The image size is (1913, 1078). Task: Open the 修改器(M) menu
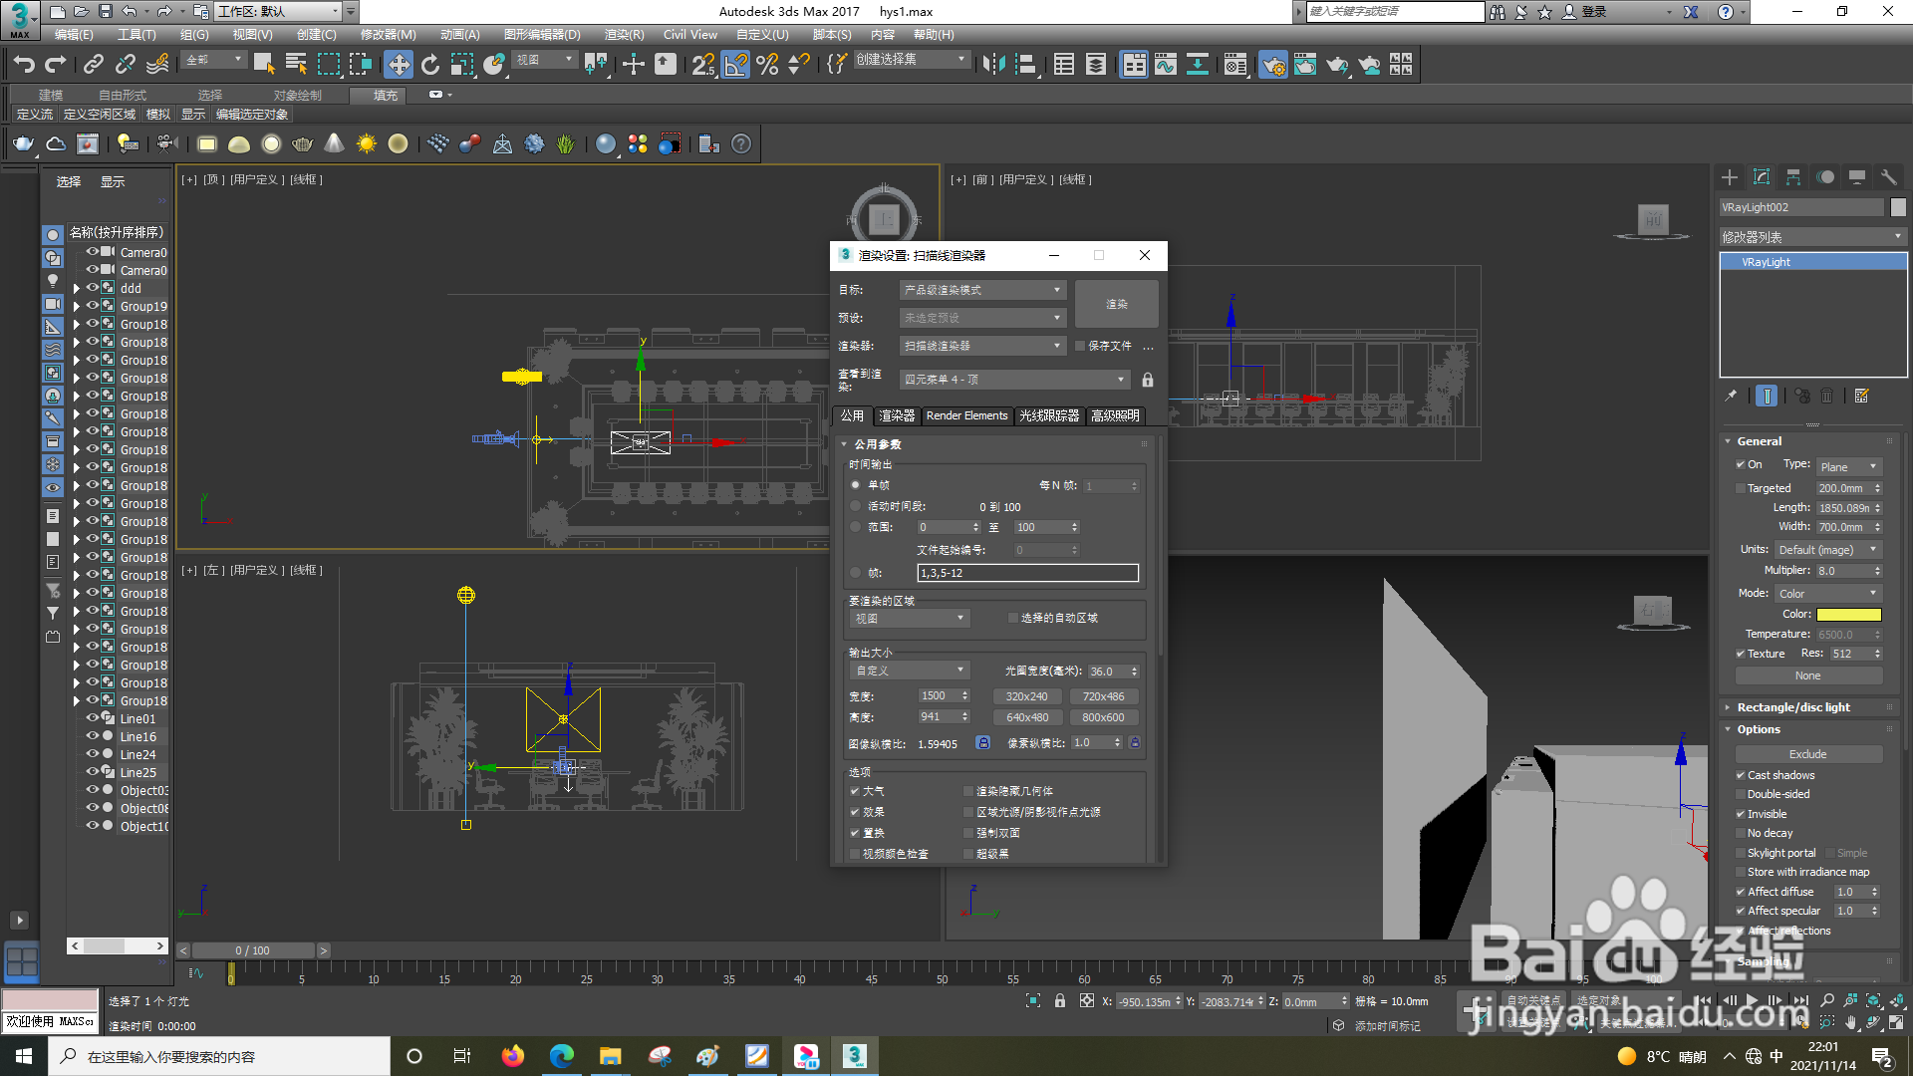[x=388, y=35]
